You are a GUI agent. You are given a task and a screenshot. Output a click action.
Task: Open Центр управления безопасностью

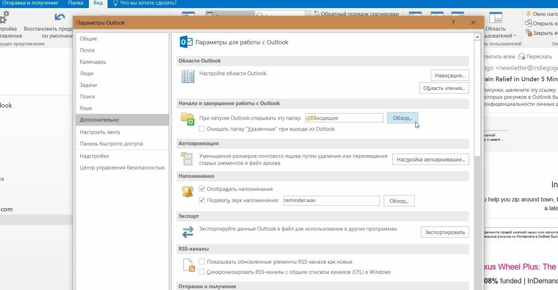pyautogui.click(x=122, y=168)
